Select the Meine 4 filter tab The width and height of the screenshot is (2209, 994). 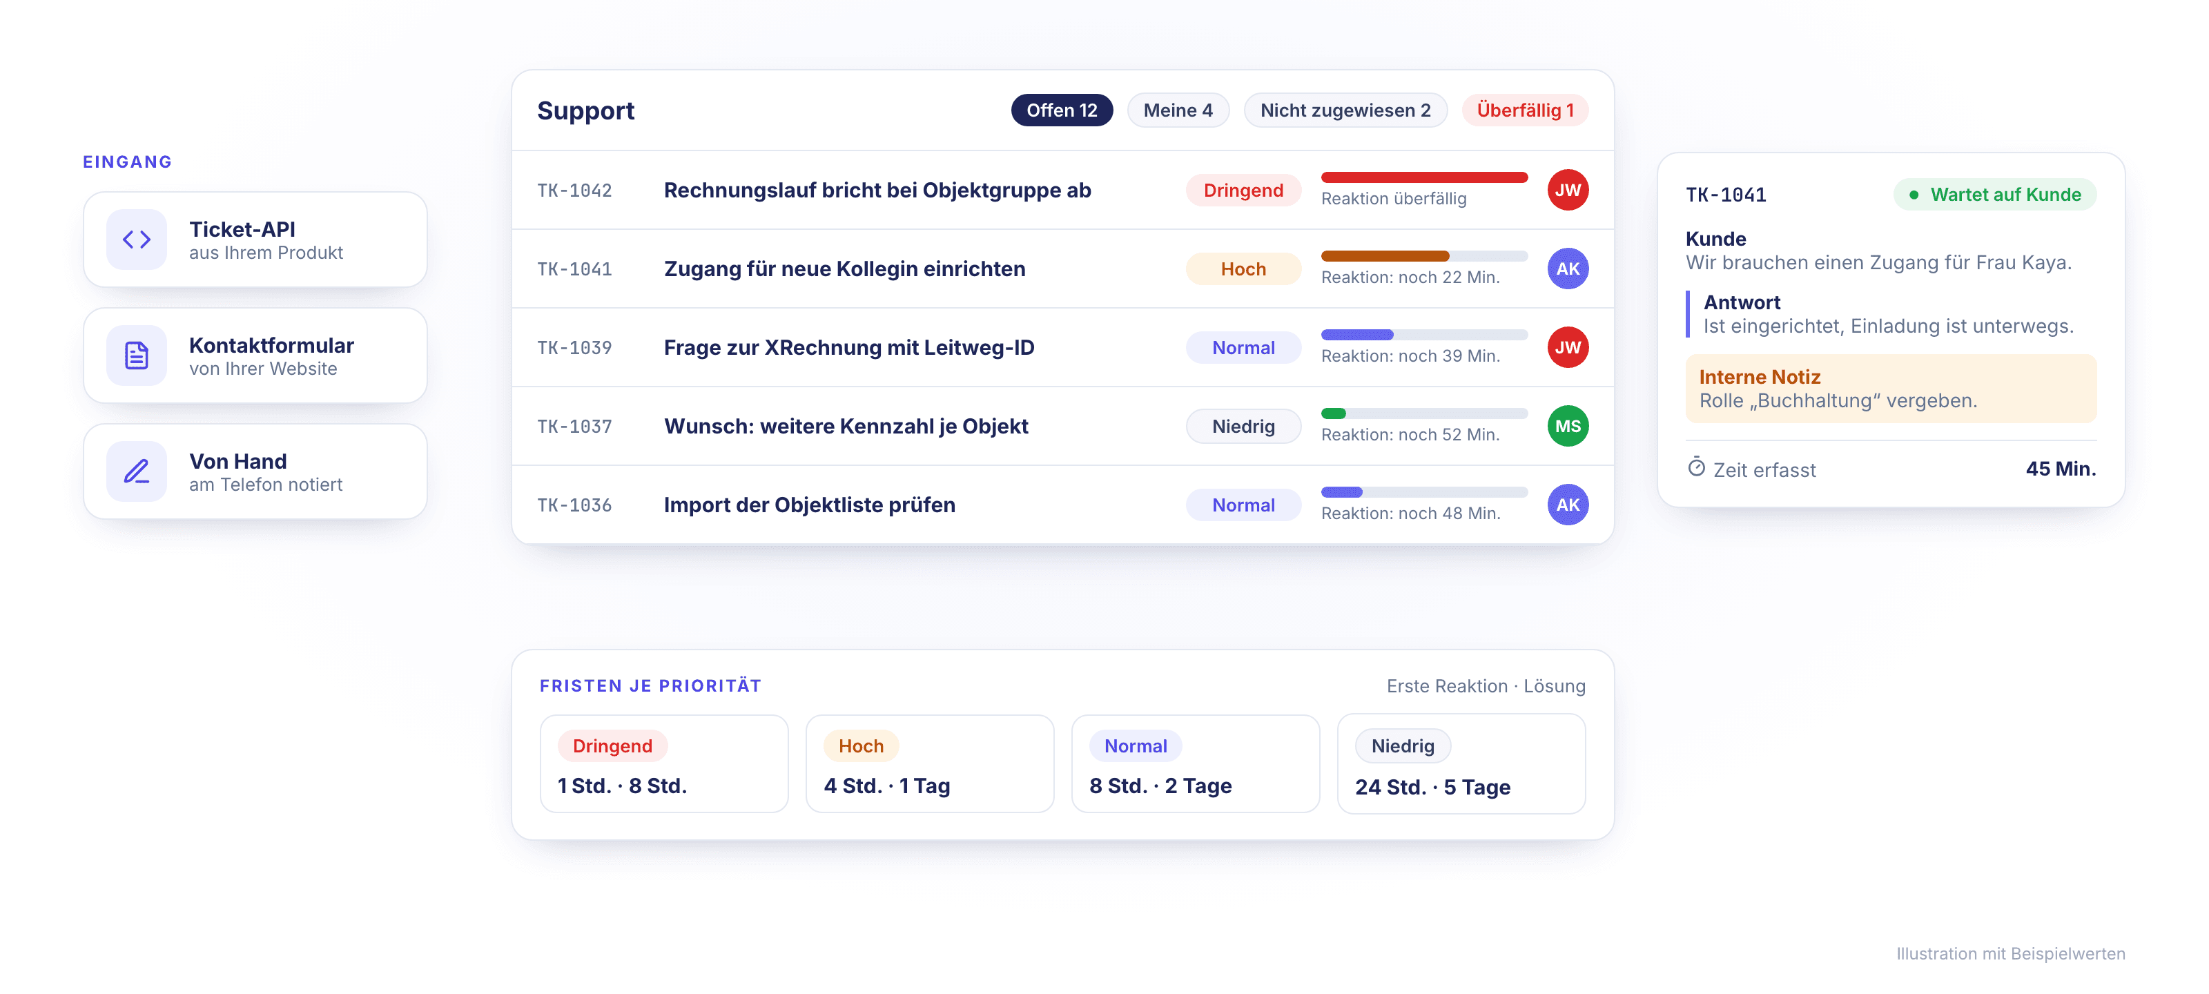point(1178,110)
